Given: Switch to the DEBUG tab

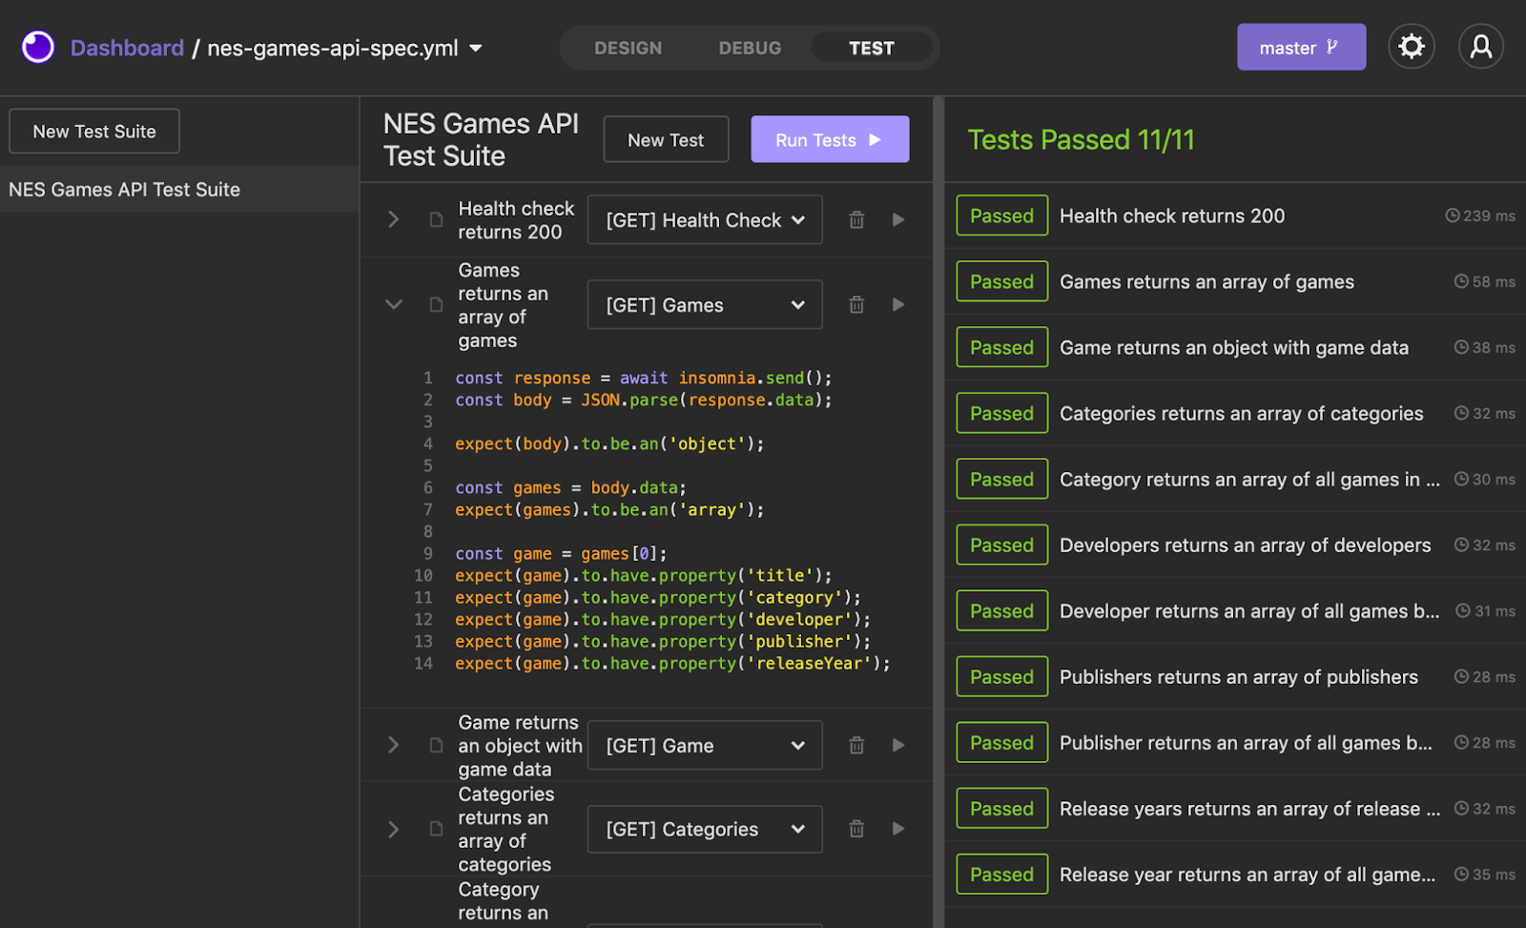Looking at the screenshot, I should 750,48.
